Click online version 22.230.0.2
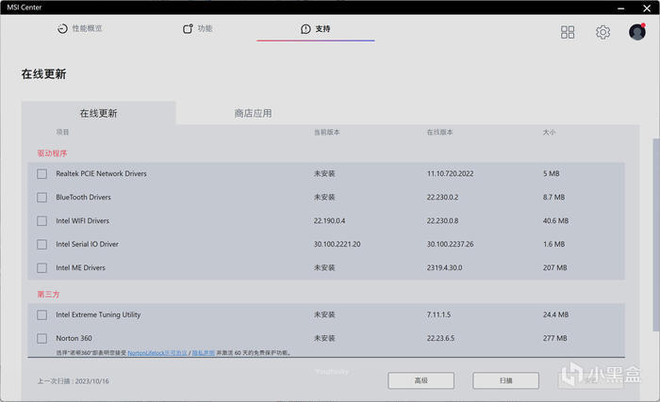Screen dimensions: 660x402 pos(442,197)
